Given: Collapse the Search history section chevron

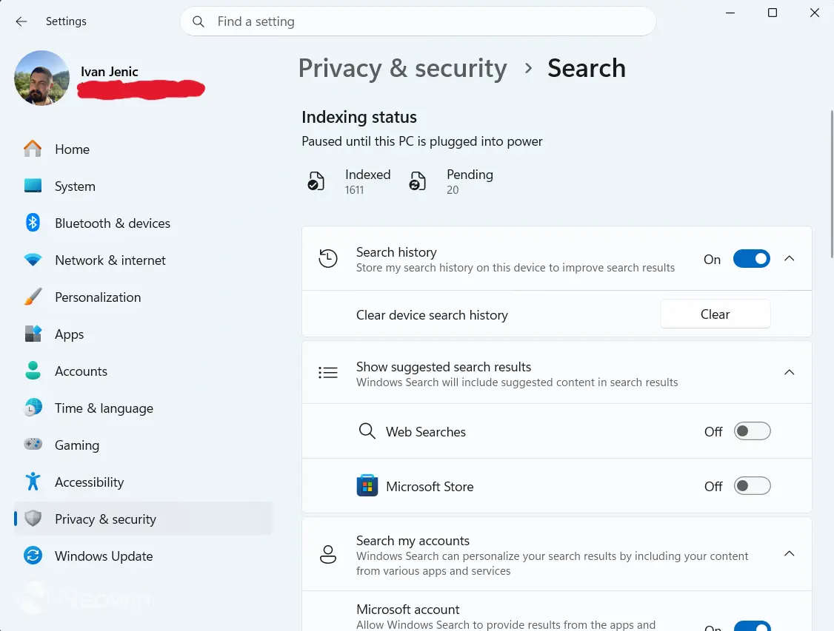Looking at the screenshot, I should tap(790, 259).
